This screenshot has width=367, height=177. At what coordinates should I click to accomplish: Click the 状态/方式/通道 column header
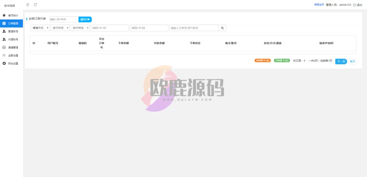273,43
